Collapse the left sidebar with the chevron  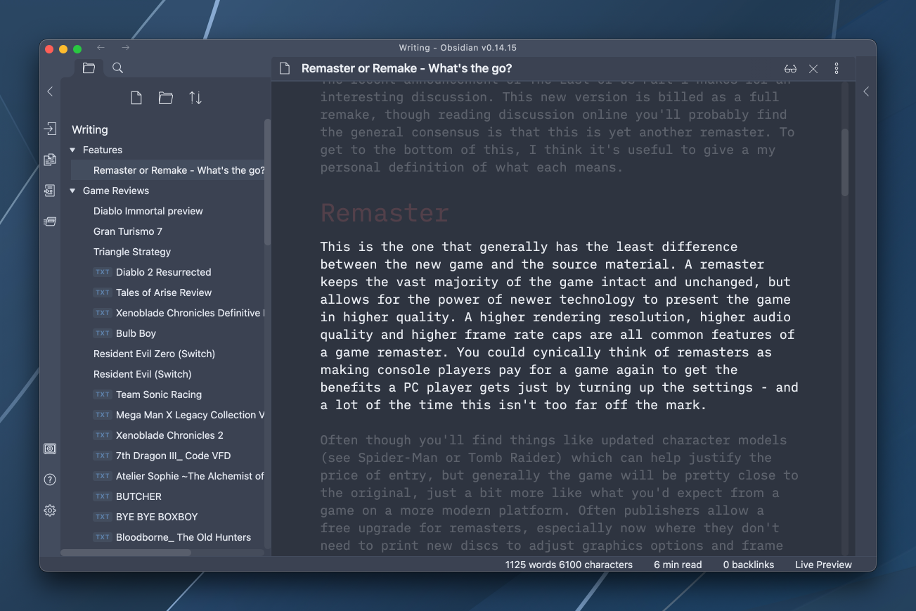(x=49, y=91)
